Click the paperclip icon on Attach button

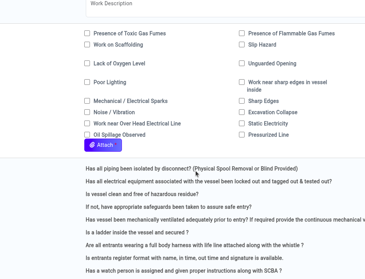92,145
